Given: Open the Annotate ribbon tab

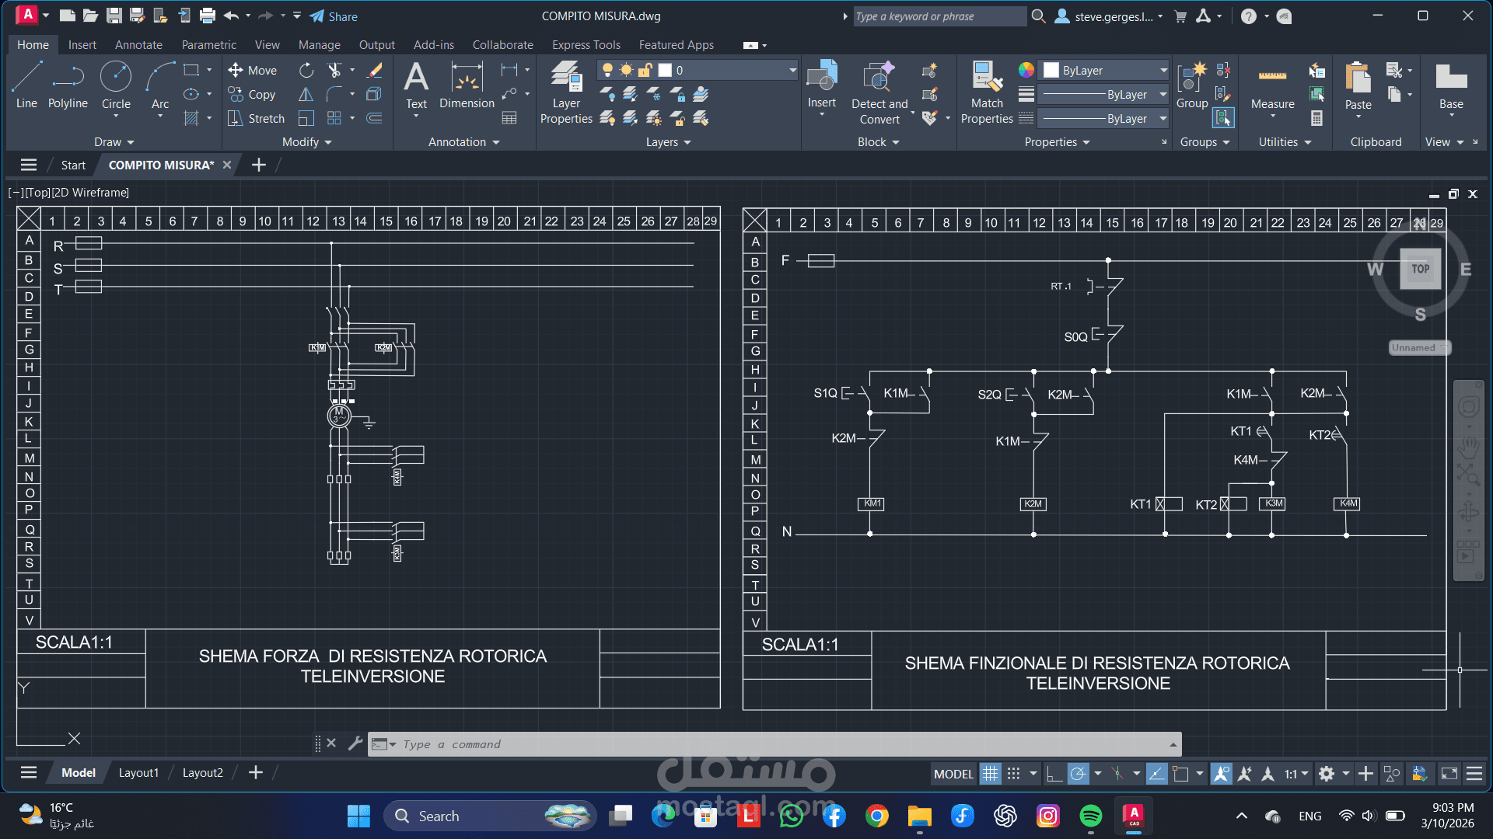Looking at the screenshot, I should (x=138, y=45).
